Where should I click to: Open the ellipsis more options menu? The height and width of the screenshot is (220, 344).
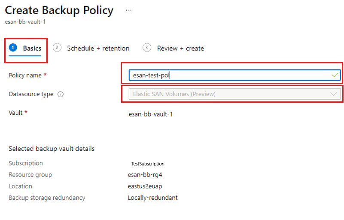[x=129, y=10]
